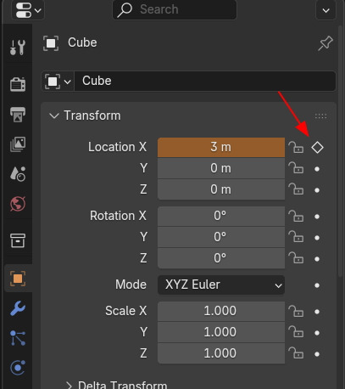This screenshot has height=389, width=345.
Task: Click the Scale Z value field
Action: [x=221, y=353]
